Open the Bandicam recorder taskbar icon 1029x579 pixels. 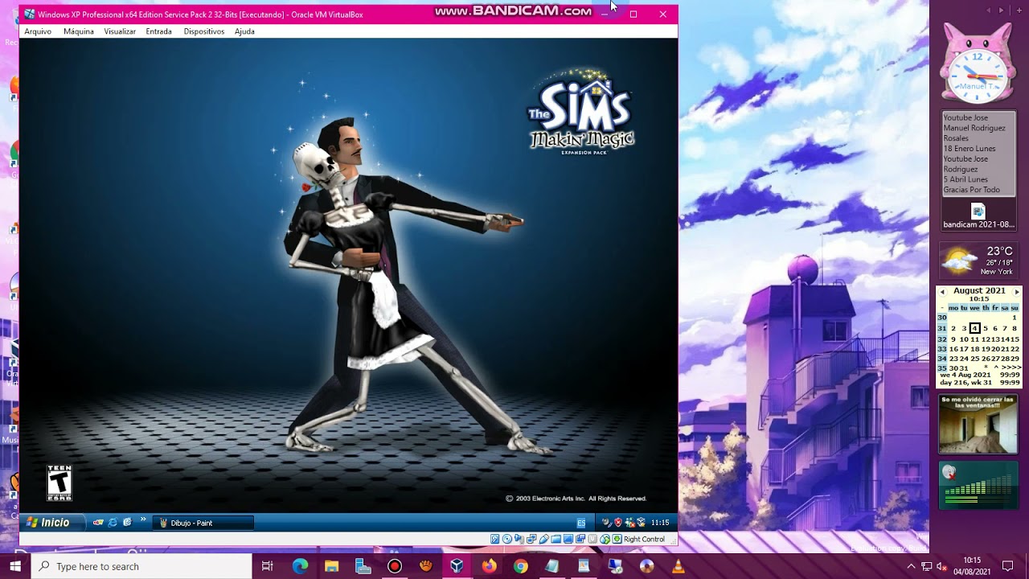coord(394,566)
